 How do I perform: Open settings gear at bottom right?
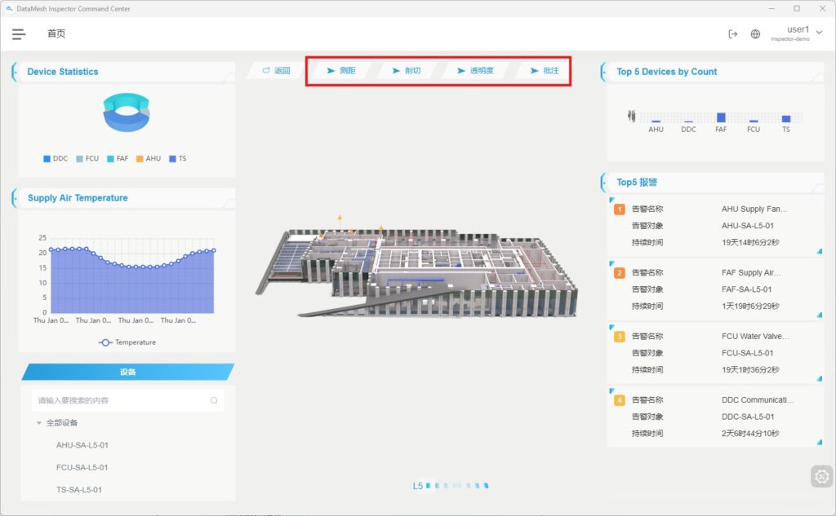(x=821, y=477)
